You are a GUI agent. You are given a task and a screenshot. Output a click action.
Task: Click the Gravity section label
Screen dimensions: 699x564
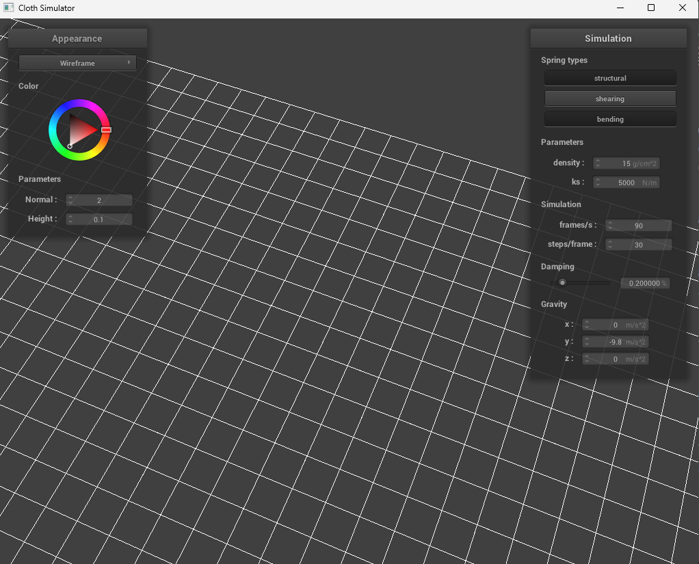coord(554,304)
